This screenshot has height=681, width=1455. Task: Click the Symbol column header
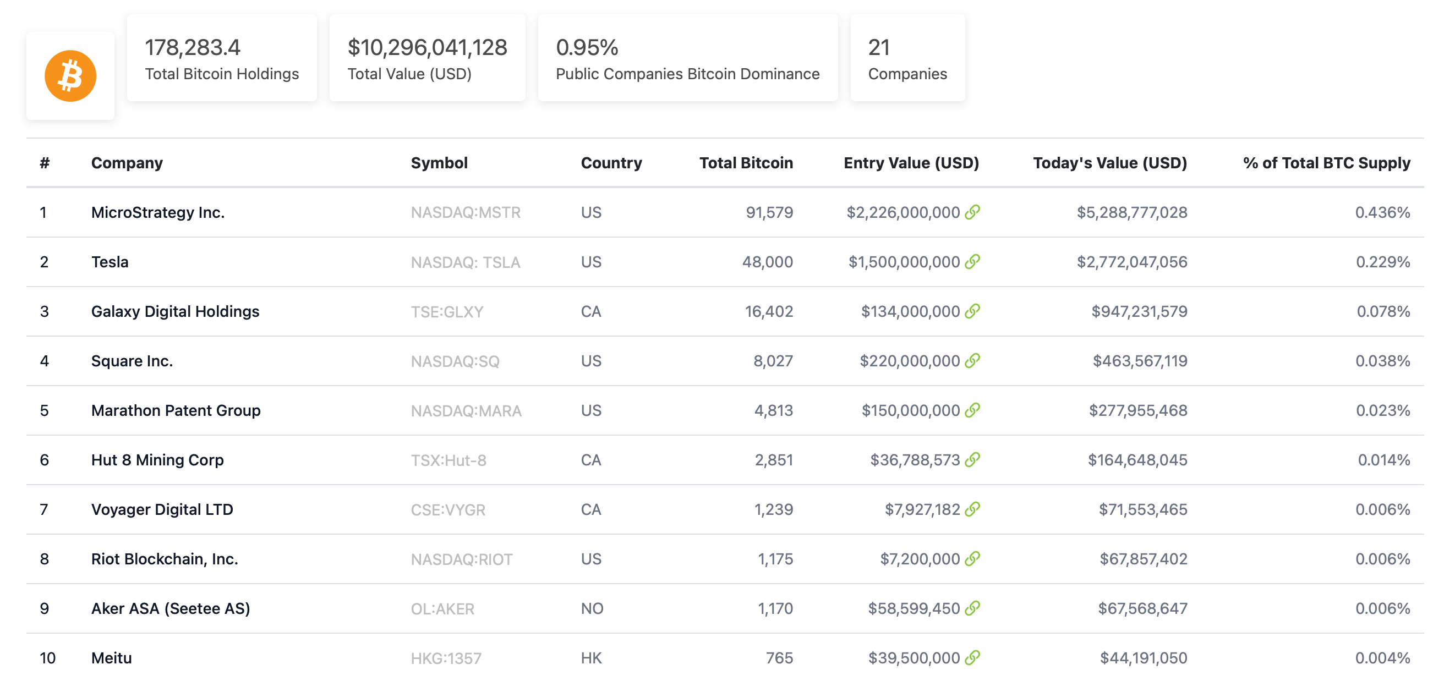click(x=439, y=163)
